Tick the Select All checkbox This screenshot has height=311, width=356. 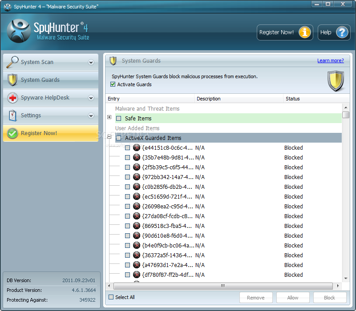[111, 297]
